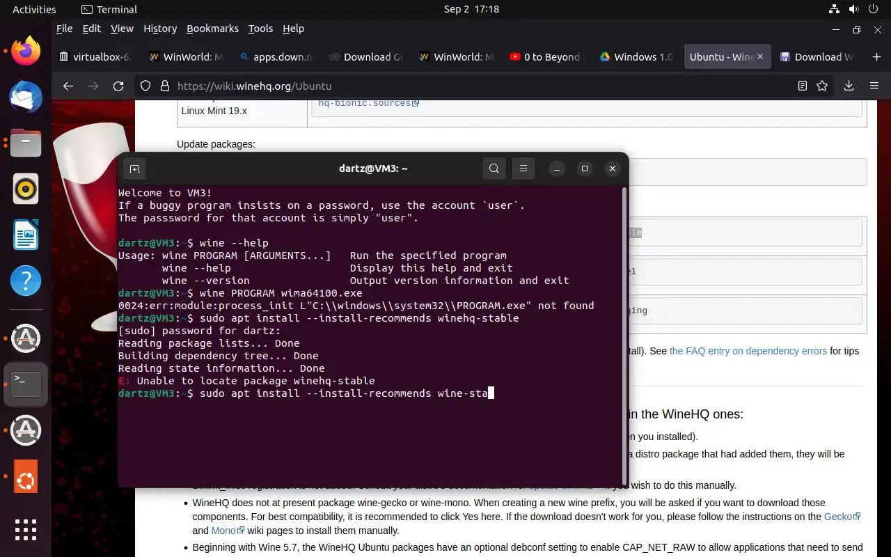Switch to the Download G tab
The height and width of the screenshot is (557, 891).
pyautogui.click(x=366, y=57)
